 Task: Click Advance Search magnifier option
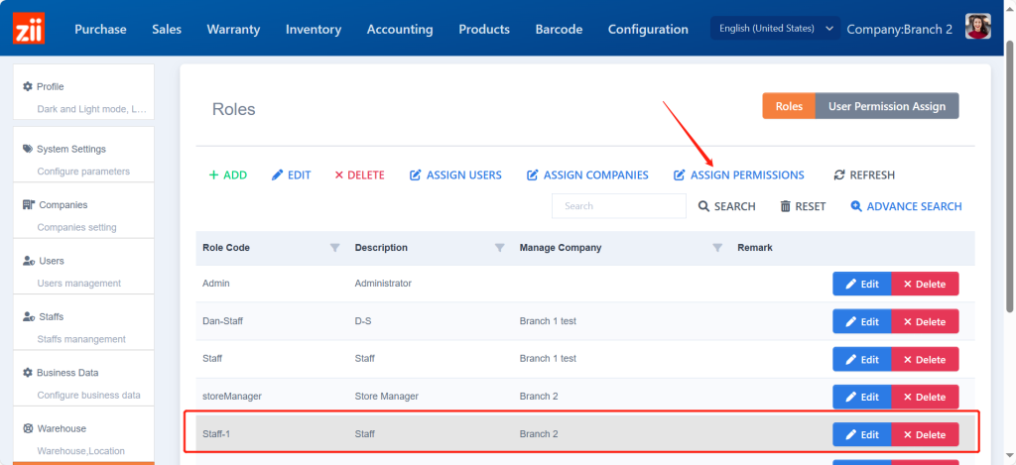[x=906, y=206]
